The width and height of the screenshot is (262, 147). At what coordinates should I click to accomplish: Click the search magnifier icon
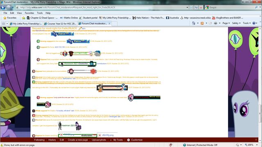(x=256, y=7)
